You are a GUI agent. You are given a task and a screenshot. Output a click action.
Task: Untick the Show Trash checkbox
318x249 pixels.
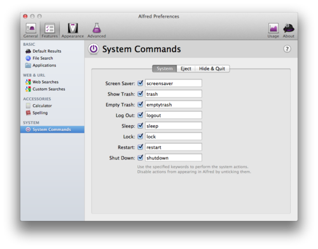[141, 93]
